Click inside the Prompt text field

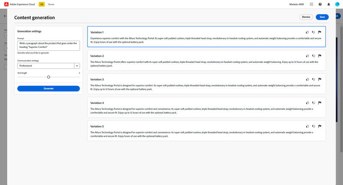(48, 46)
